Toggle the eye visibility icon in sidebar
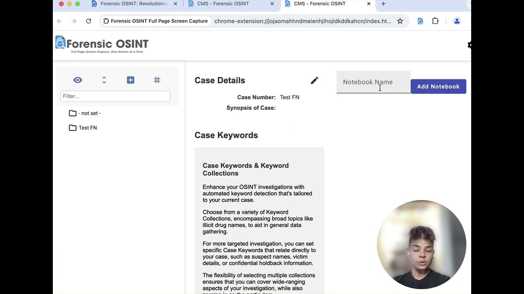Image resolution: width=524 pixels, height=294 pixels. click(78, 80)
